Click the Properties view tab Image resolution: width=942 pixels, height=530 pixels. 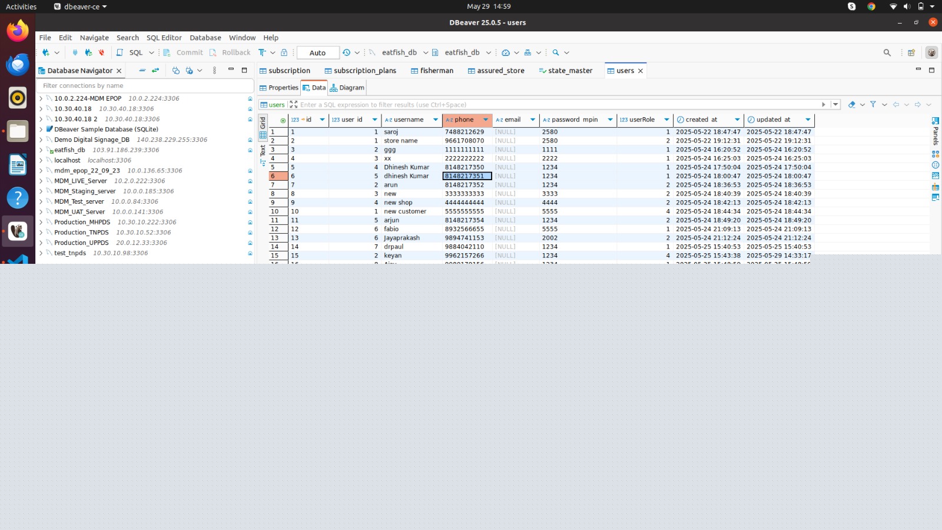[x=279, y=88]
